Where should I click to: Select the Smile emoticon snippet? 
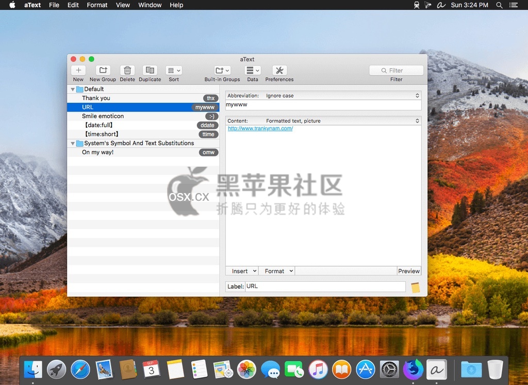[143, 116]
